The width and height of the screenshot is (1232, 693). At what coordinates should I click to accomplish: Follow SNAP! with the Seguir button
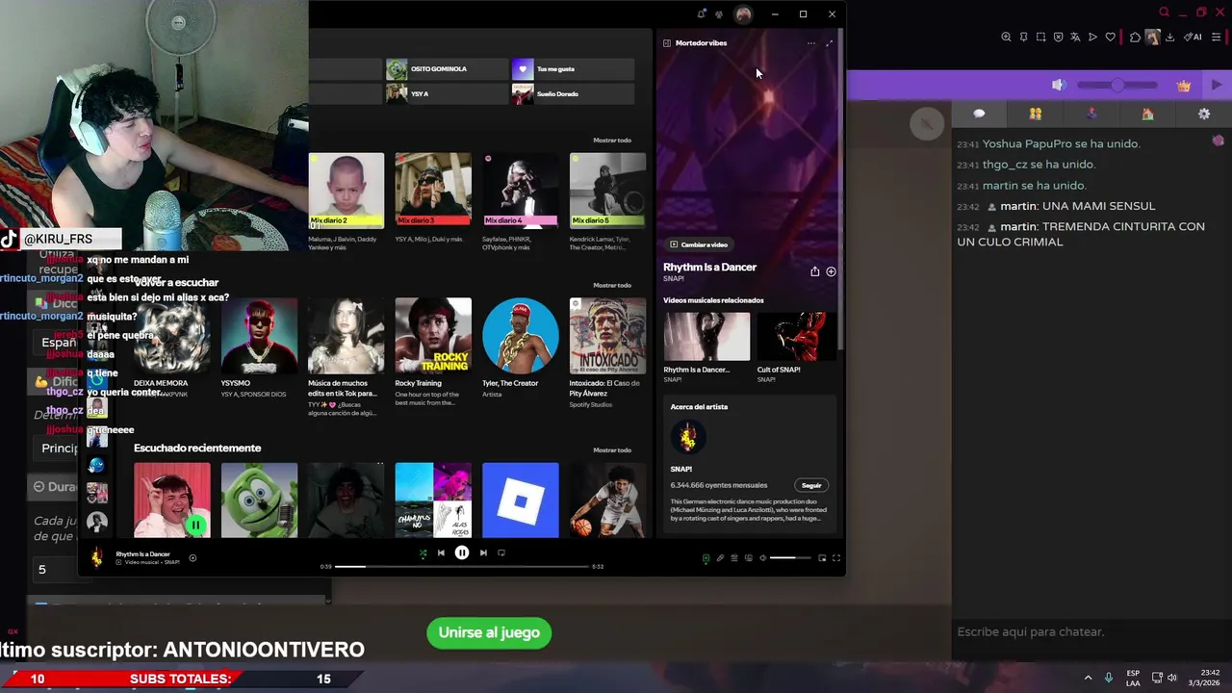pos(811,485)
